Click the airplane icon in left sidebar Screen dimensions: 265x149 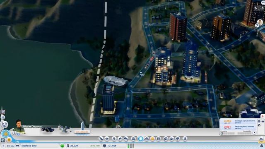pos(3,118)
